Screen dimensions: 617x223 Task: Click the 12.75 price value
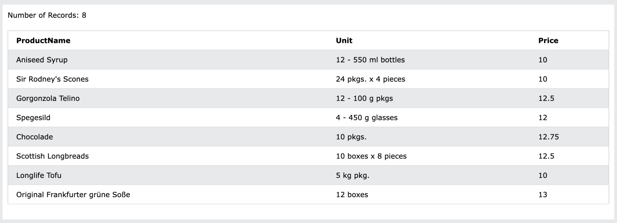click(x=548, y=137)
